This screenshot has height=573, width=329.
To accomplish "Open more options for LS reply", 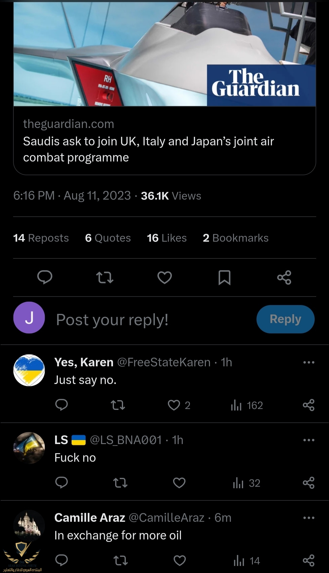I will [x=309, y=440].
